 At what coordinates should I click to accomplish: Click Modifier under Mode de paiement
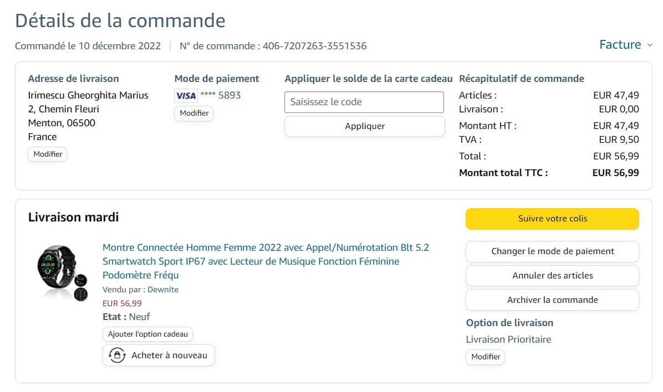click(194, 113)
